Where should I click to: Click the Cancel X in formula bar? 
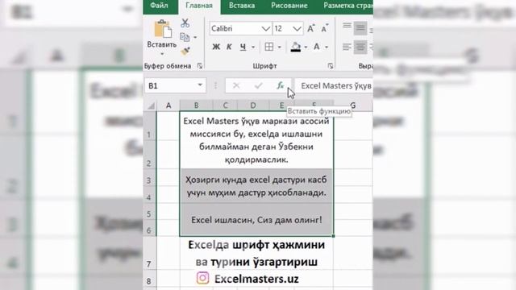click(x=236, y=86)
